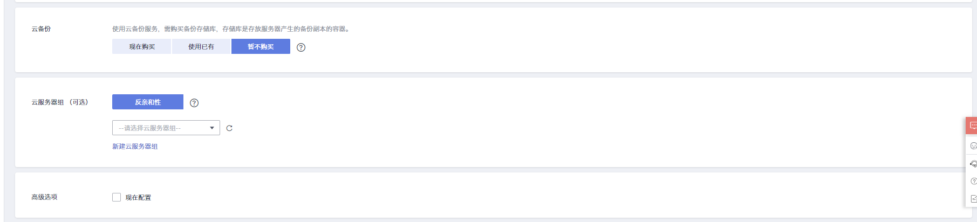The width and height of the screenshot is (977, 222).
Task: Click the dropdown arrow of the server group selector
Action: pyautogui.click(x=212, y=128)
